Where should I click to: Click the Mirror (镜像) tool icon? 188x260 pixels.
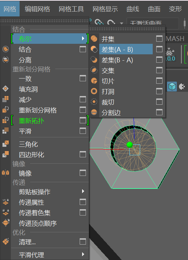(x=6, y=173)
